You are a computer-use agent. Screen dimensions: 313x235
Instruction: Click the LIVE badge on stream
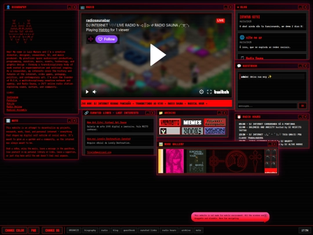click(220, 20)
